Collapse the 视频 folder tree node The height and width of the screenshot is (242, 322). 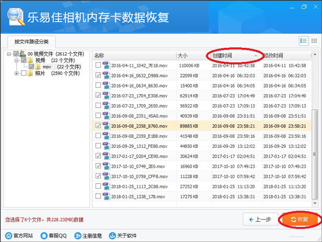click(x=17, y=60)
